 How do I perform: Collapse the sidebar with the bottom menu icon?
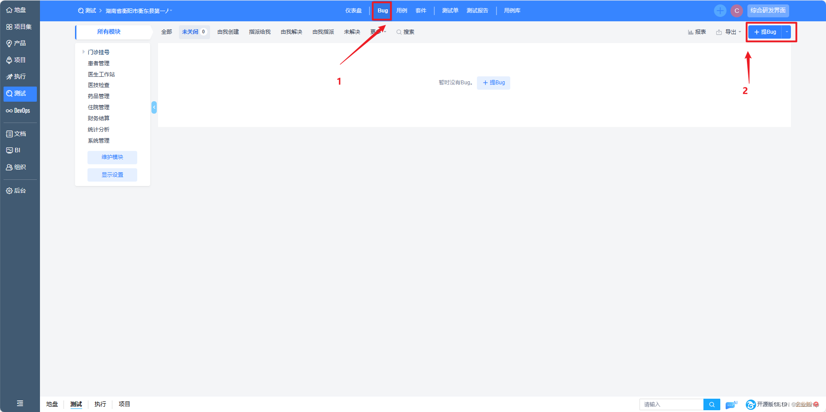pos(20,403)
